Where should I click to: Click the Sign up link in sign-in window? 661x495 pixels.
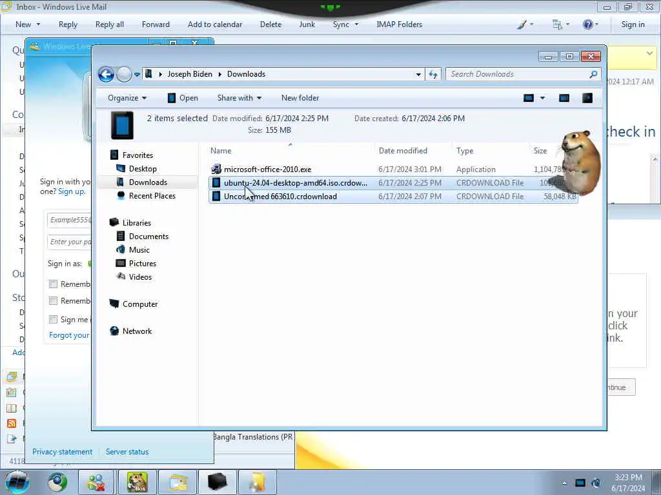(71, 191)
